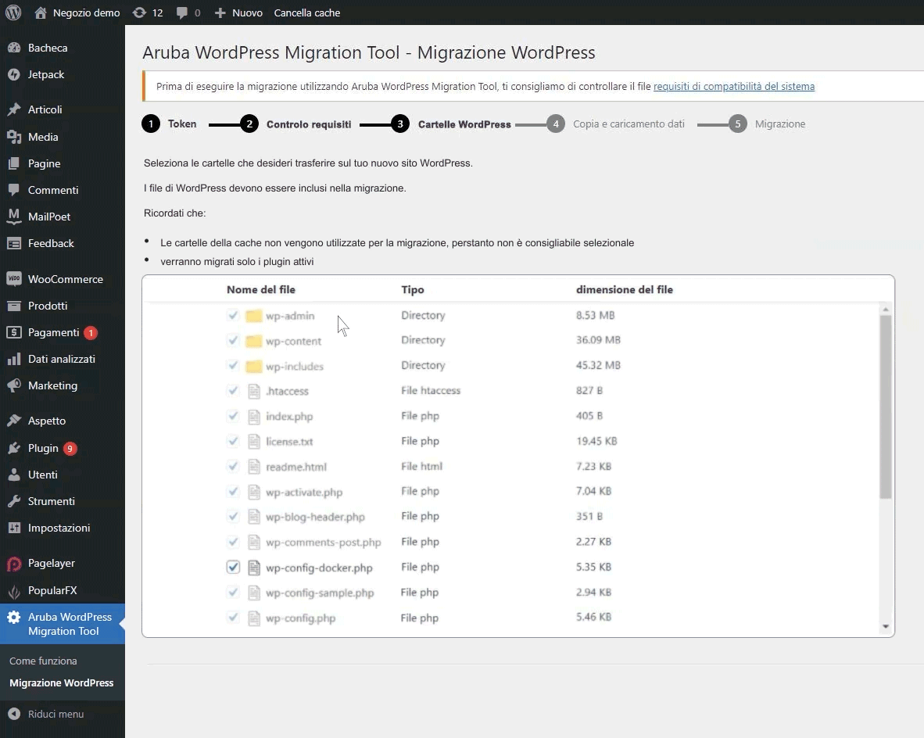
Task: Toggle the wp-content folder checkbox
Action: tap(233, 341)
